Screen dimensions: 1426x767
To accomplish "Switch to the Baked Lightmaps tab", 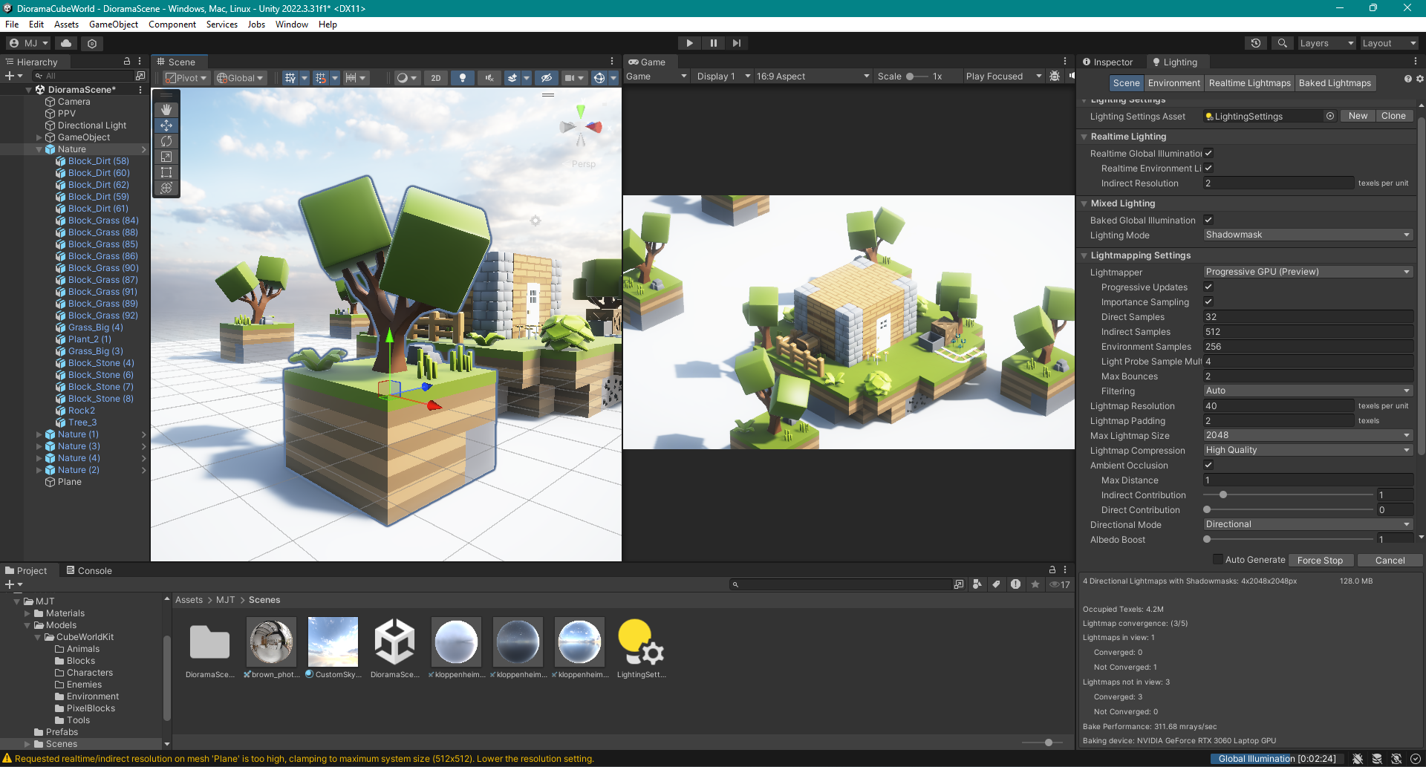I will pos(1335,83).
